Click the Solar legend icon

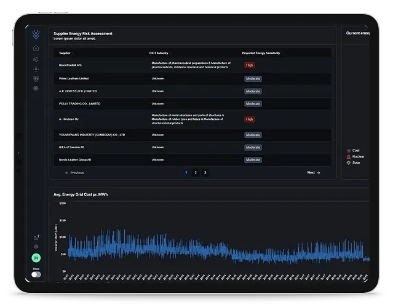pyautogui.click(x=348, y=163)
